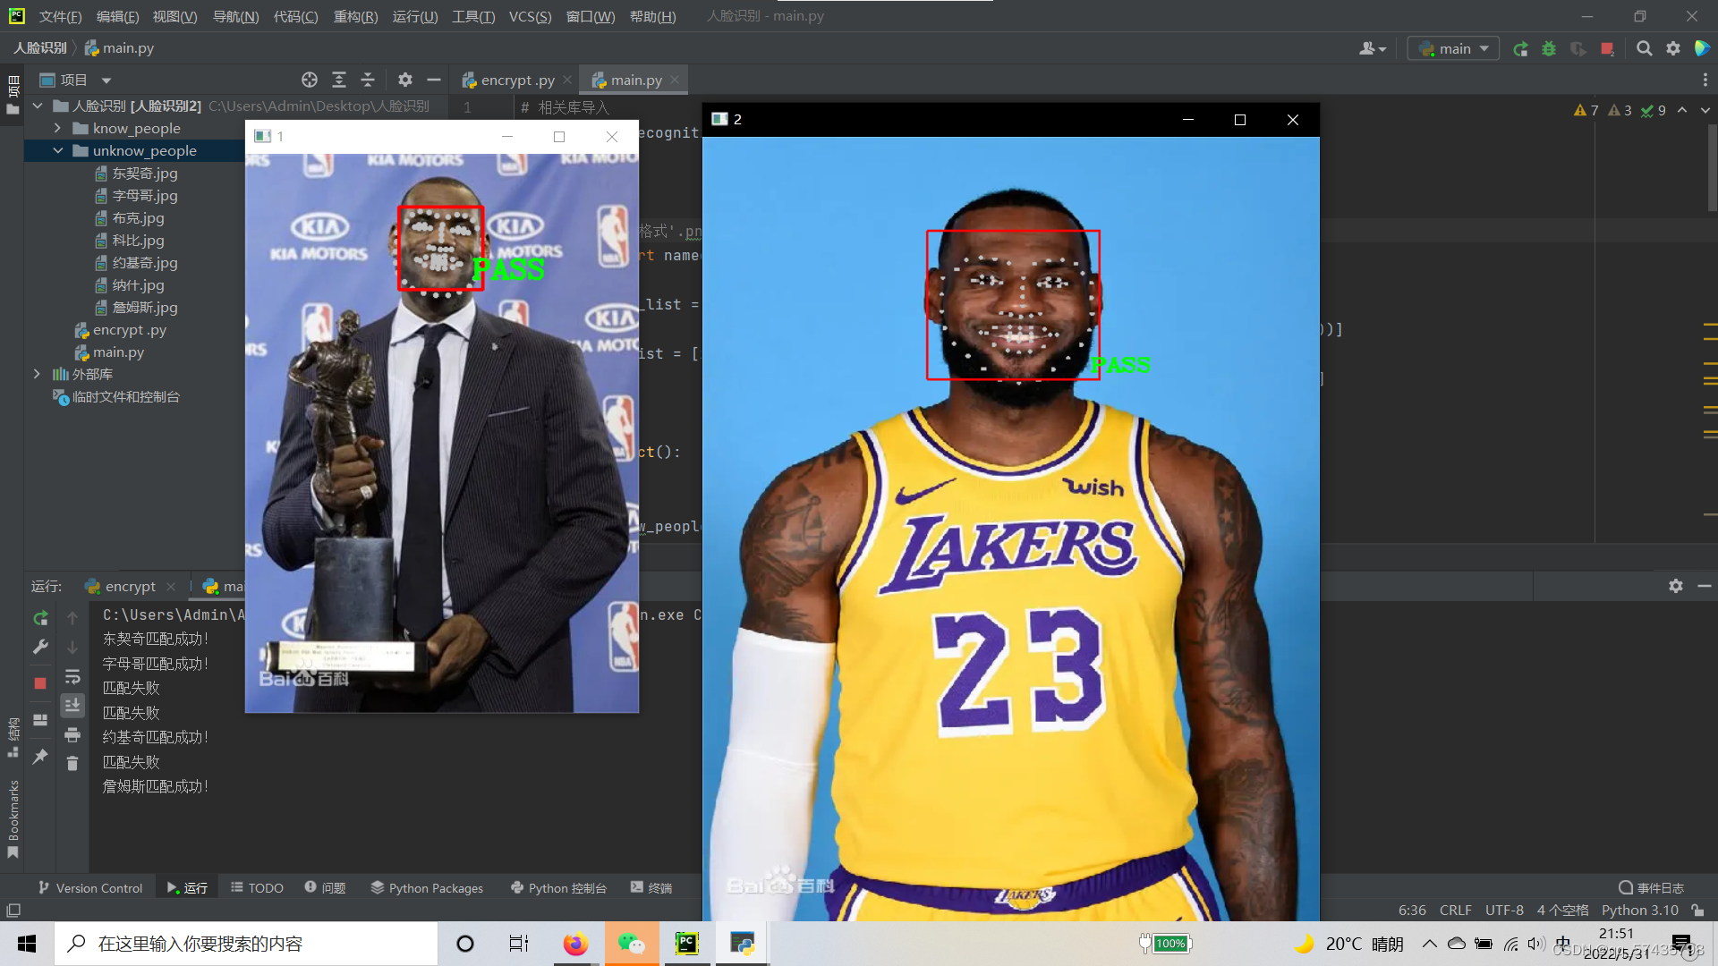Click the run with coverage icon
The height and width of the screenshot is (966, 1718).
[1578, 48]
